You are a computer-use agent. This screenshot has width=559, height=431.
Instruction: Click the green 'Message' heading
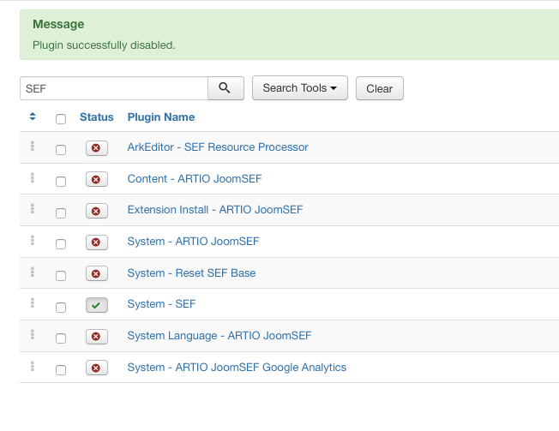pos(58,24)
